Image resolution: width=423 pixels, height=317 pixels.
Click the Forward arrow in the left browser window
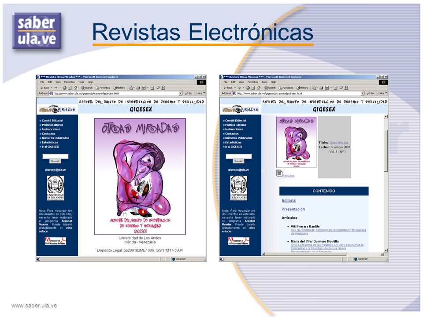point(56,88)
